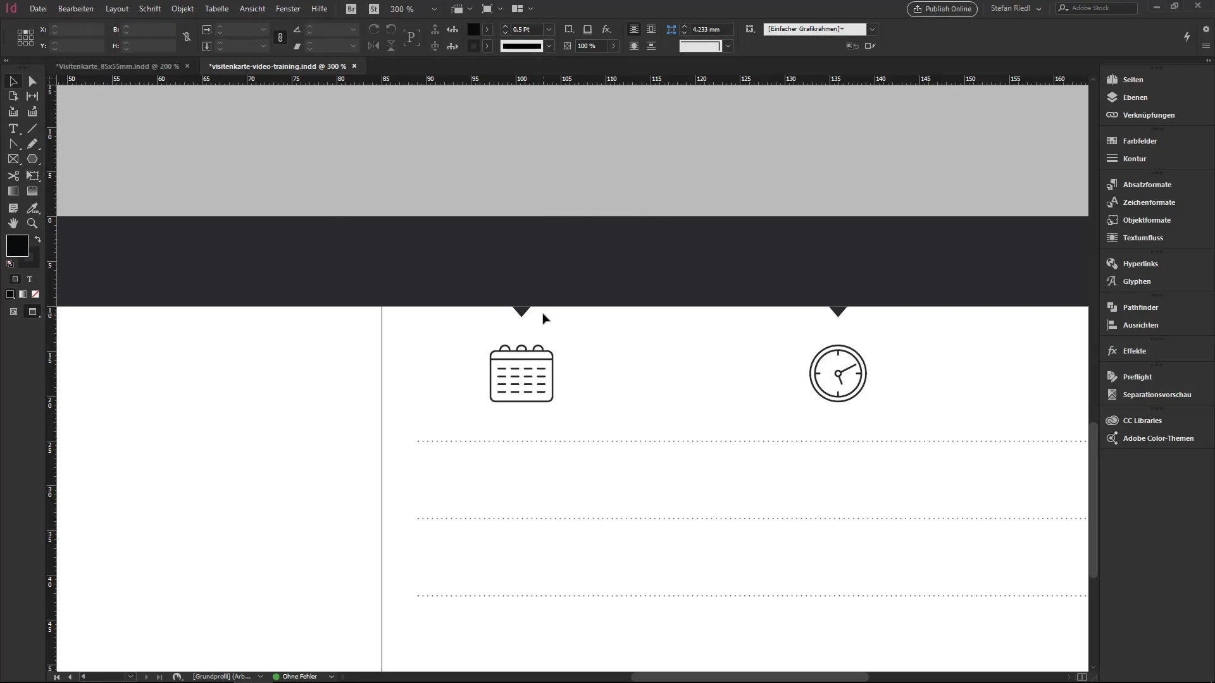Toggle formatting affects text

(29, 279)
